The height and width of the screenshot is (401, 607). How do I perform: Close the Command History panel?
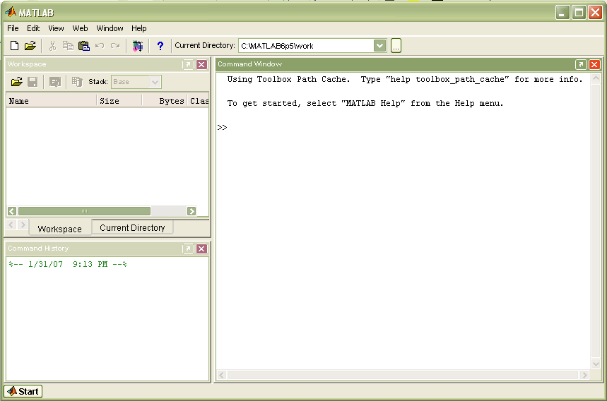201,249
